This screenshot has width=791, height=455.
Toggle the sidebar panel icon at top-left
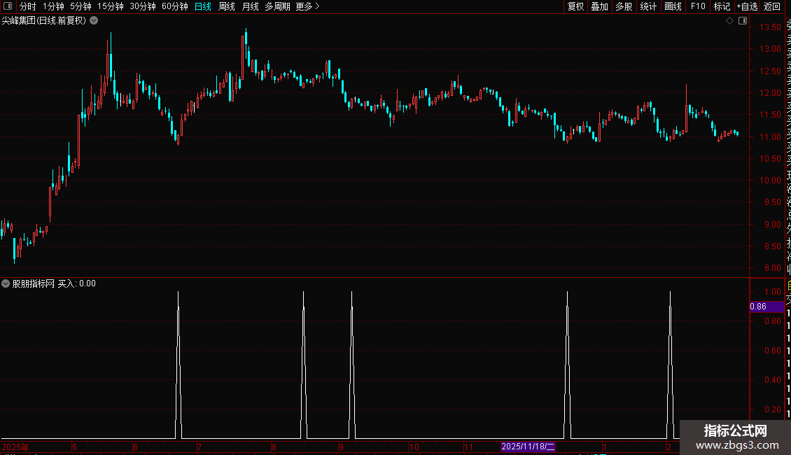[8, 6]
